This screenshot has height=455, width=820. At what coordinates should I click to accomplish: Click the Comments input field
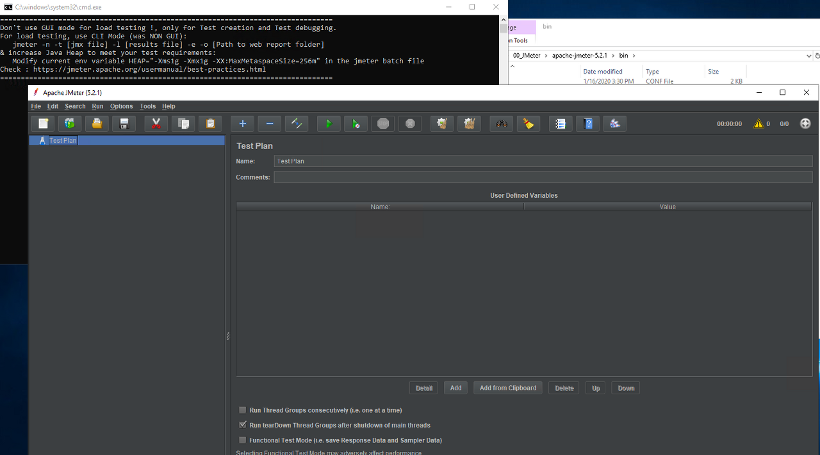click(x=543, y=177)
